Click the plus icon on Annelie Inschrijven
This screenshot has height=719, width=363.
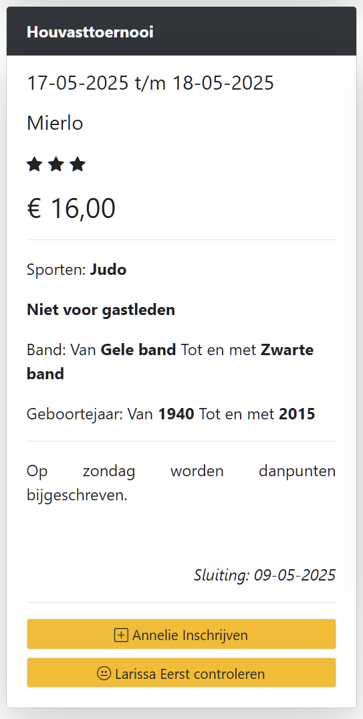click(x=121, y=635)
